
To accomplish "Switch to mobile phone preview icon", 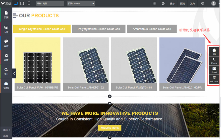I will point(29,4).
